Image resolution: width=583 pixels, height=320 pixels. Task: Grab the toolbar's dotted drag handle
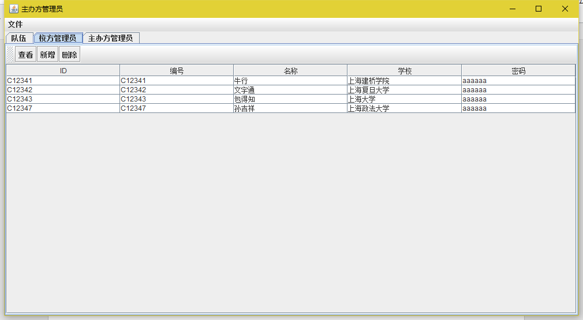click(10, 55)
